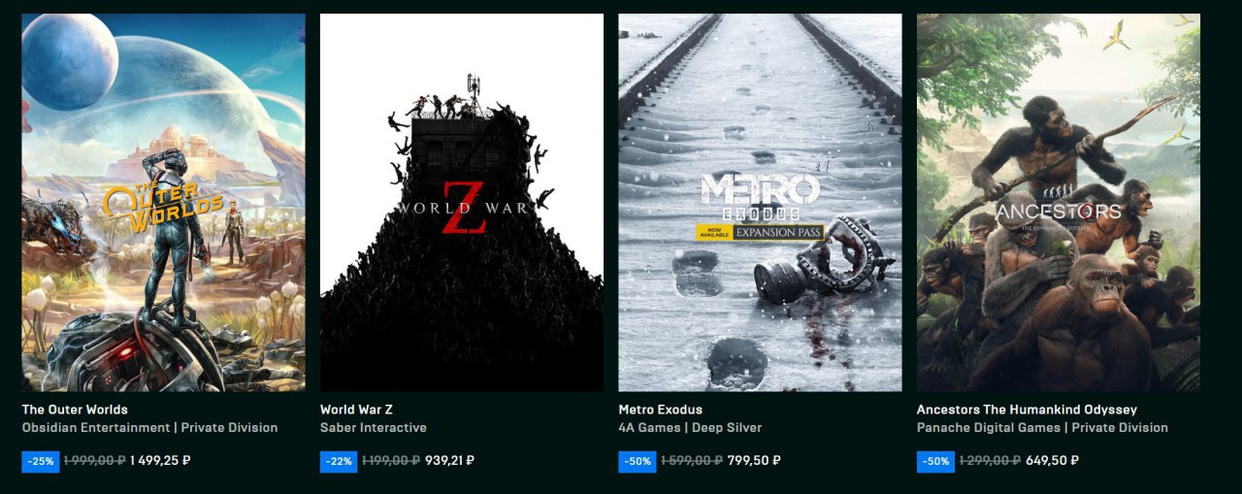Open the Metro Exodus cover art
This screenshot has height=494, width=1242.
click(x=760, y=202)
